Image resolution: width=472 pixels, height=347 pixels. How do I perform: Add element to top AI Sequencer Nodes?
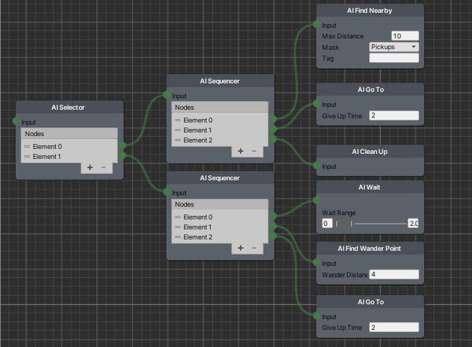[x=241, y=151]
